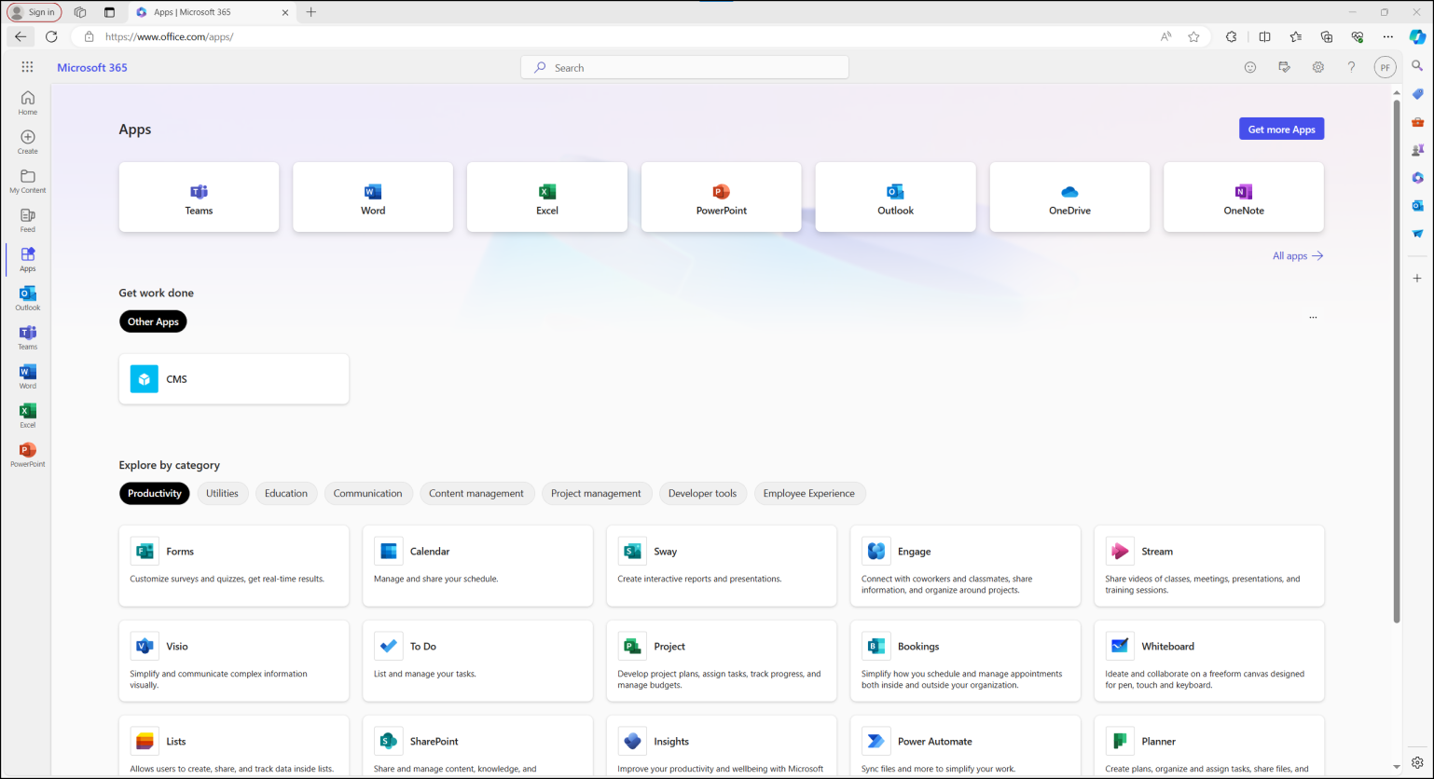1434x779 pixels.
Task: Open Copilot icon in browser toolbar
Action: (x=1417, y=36)
